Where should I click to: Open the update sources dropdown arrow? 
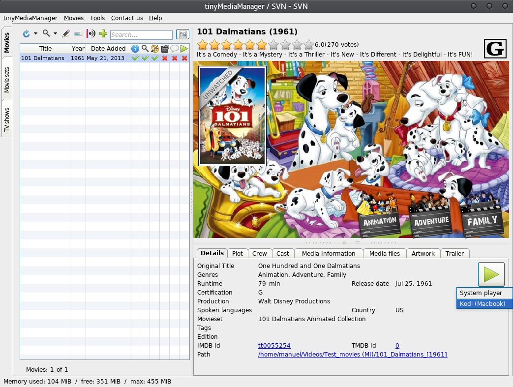(x=35, y=34)
